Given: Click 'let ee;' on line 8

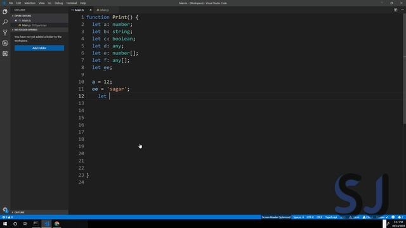Looking at the screenshot, I should pyautogui.click(x=102, y=68).
